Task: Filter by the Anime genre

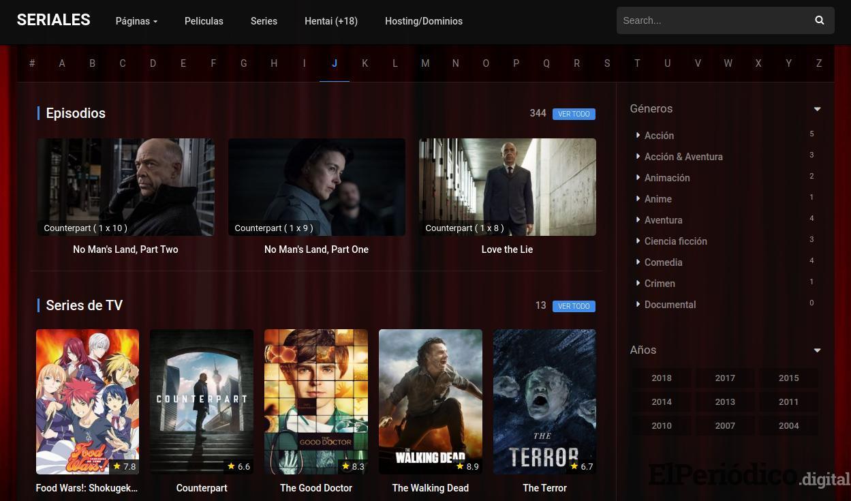Action: [x=658, y=199]
